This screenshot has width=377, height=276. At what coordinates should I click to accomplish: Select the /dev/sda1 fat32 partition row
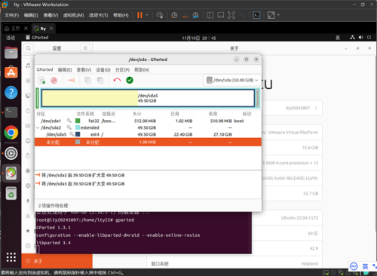pyautogui.click(x=148, y=121)
